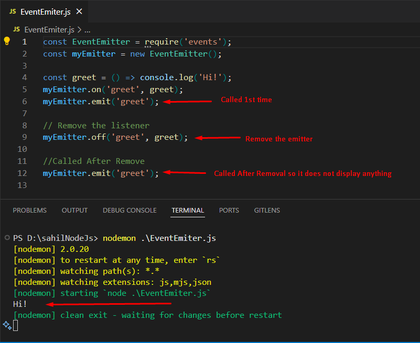The image size is (420, 343).
Task: Click the JS file icon in editor tab
Action: 13,12
